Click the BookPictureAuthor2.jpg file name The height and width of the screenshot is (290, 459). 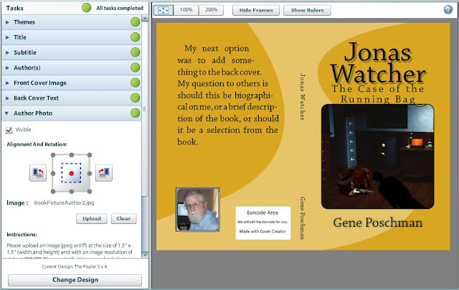64,202
